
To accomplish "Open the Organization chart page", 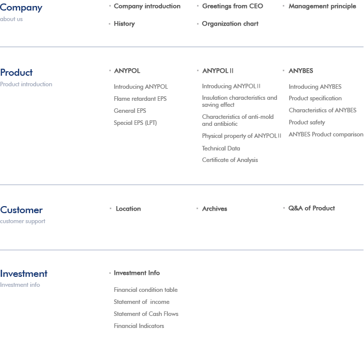I will coord(230,24).
